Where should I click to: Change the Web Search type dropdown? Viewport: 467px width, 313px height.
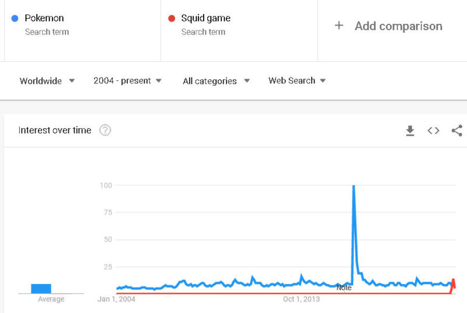click(297, 81)
